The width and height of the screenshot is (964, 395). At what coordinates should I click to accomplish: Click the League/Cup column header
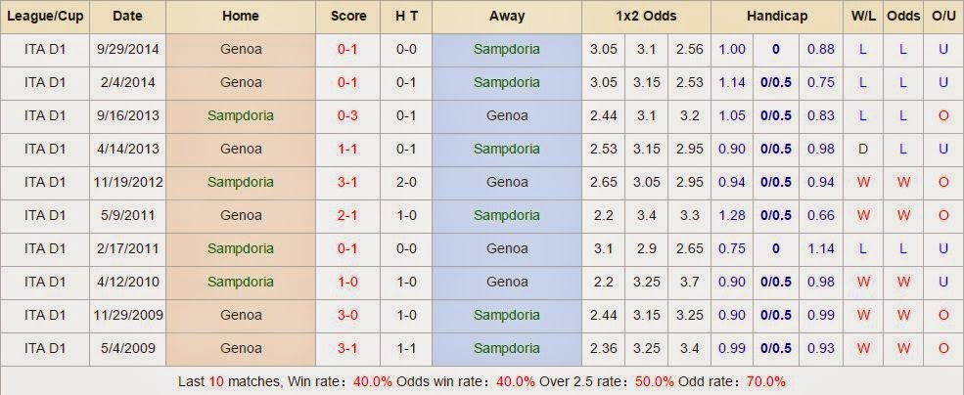[45, 16]
